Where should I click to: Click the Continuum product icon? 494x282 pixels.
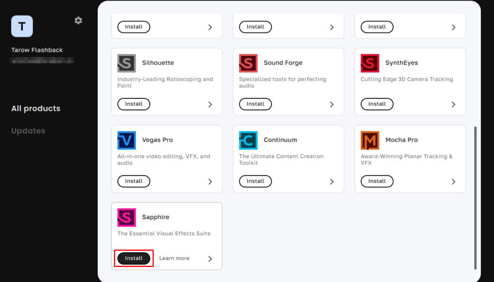point(248,140)
